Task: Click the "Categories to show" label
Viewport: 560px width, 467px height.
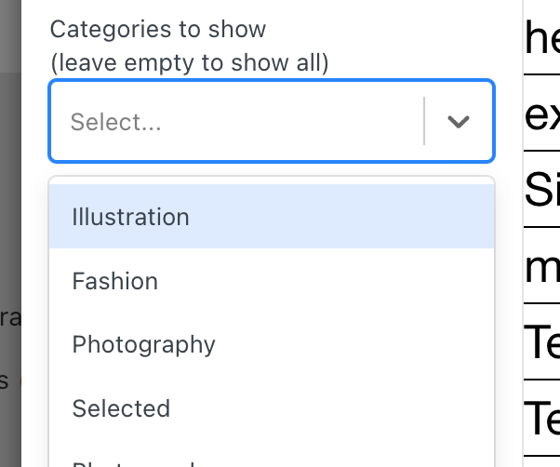Action: click(x=158, y=29)
